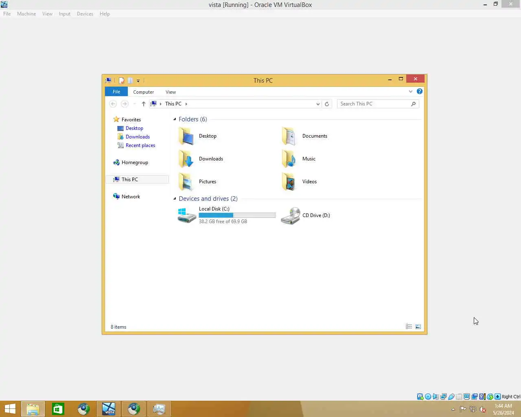Open VirtualBox Help menu
The height and width of the screenshot is (417, 521).
coord(105,14)
